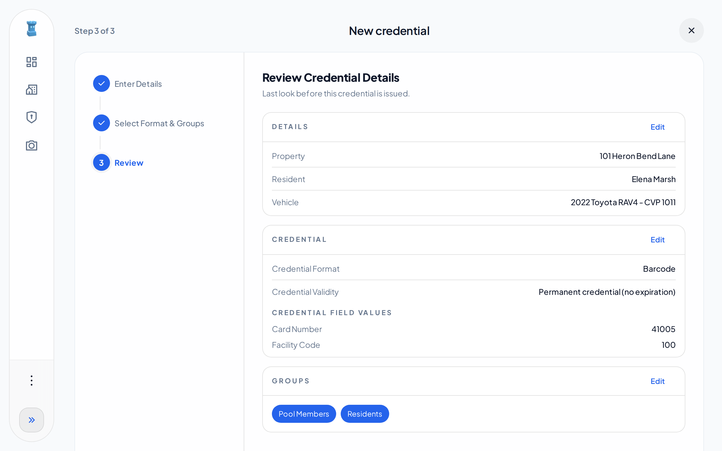Viewport: 722px width, 451px height.
Task: Close the New credential dialog
Action: [x=691, y=30]
